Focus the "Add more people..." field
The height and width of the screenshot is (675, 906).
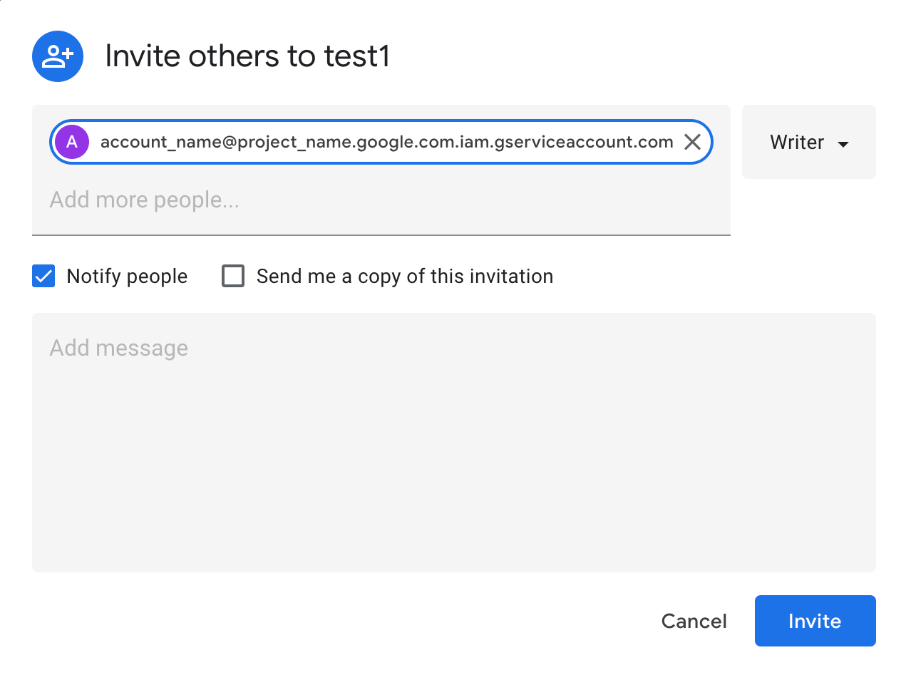click(144, 200)
